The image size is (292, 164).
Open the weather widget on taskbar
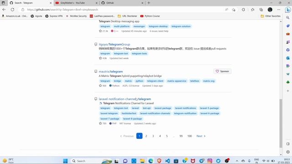click(8, 161)
